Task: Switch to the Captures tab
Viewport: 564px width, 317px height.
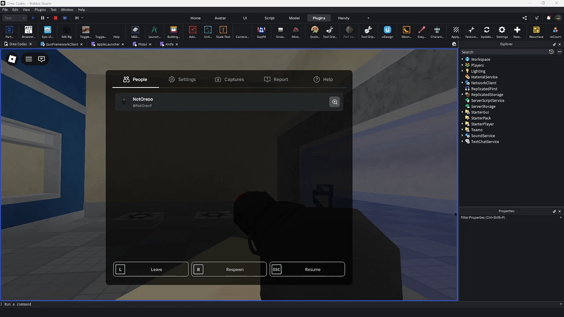Action: [230, 79]
